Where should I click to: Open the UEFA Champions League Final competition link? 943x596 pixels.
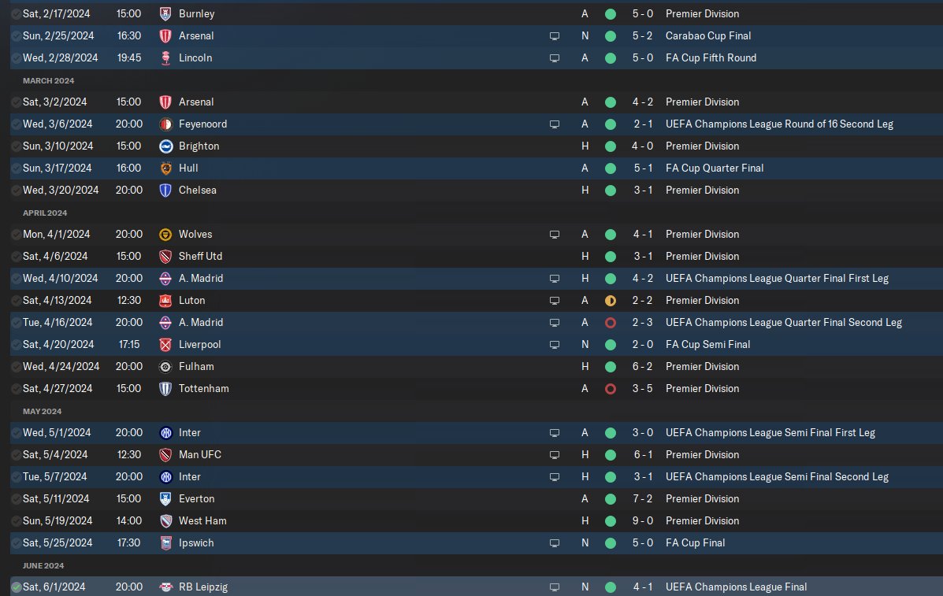point(736,587)
